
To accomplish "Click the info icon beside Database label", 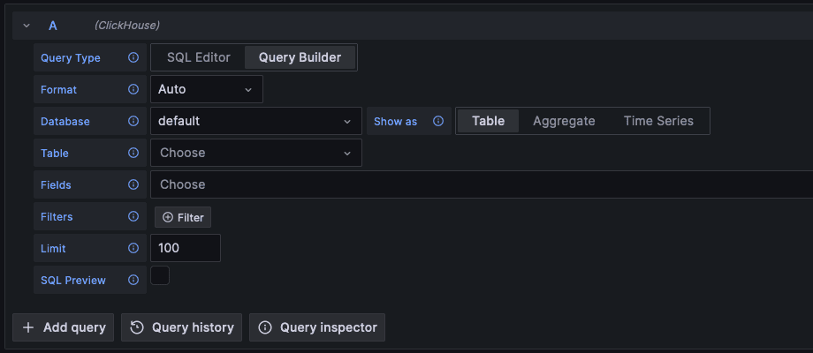I will point(133,122).
